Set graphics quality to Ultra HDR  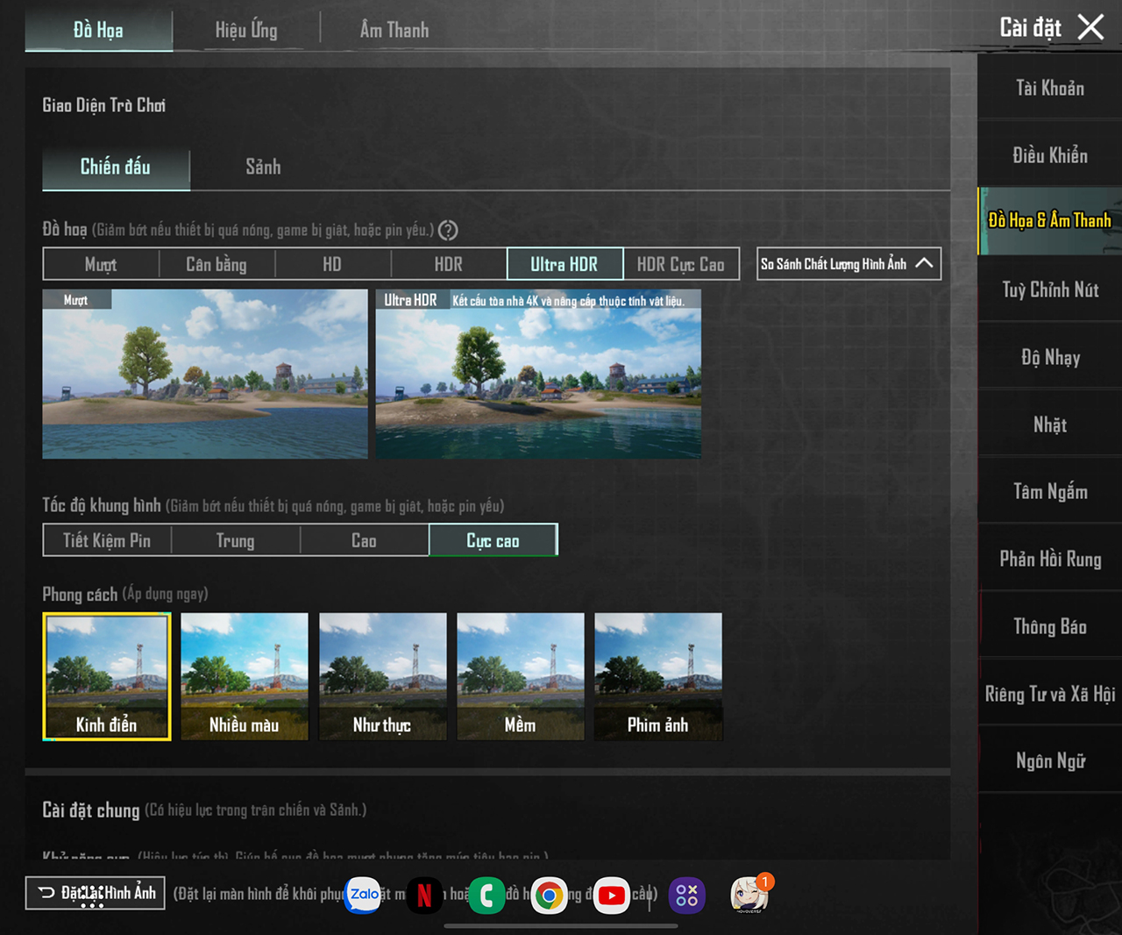pos(565,264)
